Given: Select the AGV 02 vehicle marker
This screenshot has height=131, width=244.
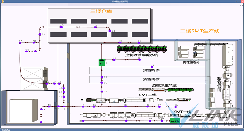Looking at the screenshot, I should click(175, 121).
